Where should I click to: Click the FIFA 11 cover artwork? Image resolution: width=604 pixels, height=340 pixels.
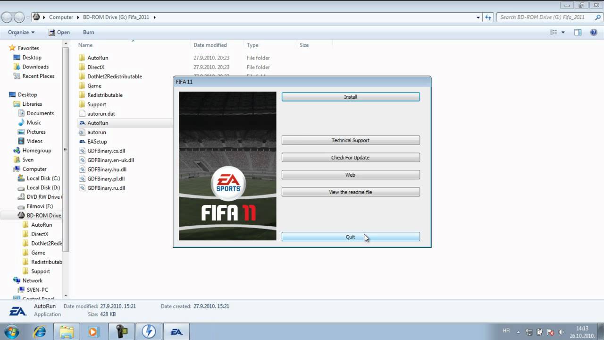pos(227,166)
